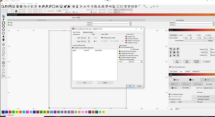Screen dimensions: 215x117
Task: Select the Rectangle tool
Action: [x=3, y=23]
